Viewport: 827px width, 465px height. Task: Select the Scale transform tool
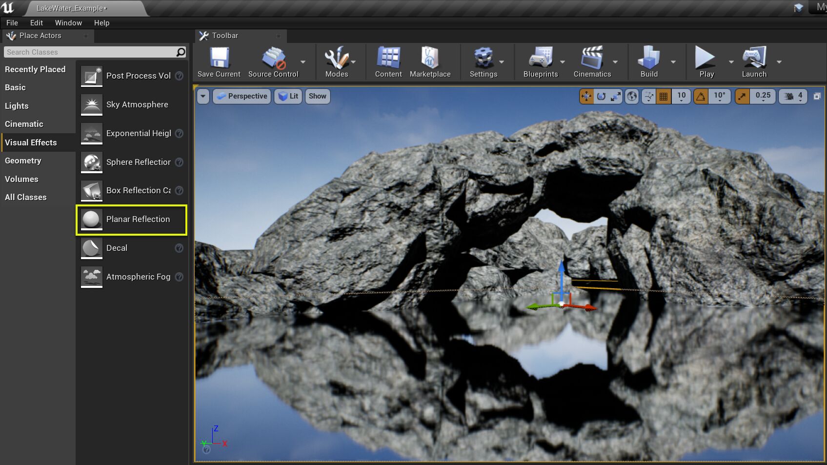[615, 96]
